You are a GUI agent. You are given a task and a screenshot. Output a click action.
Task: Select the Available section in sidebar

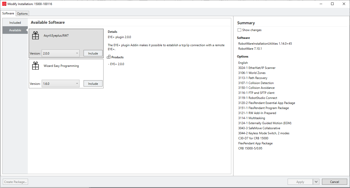pos(15,30)
